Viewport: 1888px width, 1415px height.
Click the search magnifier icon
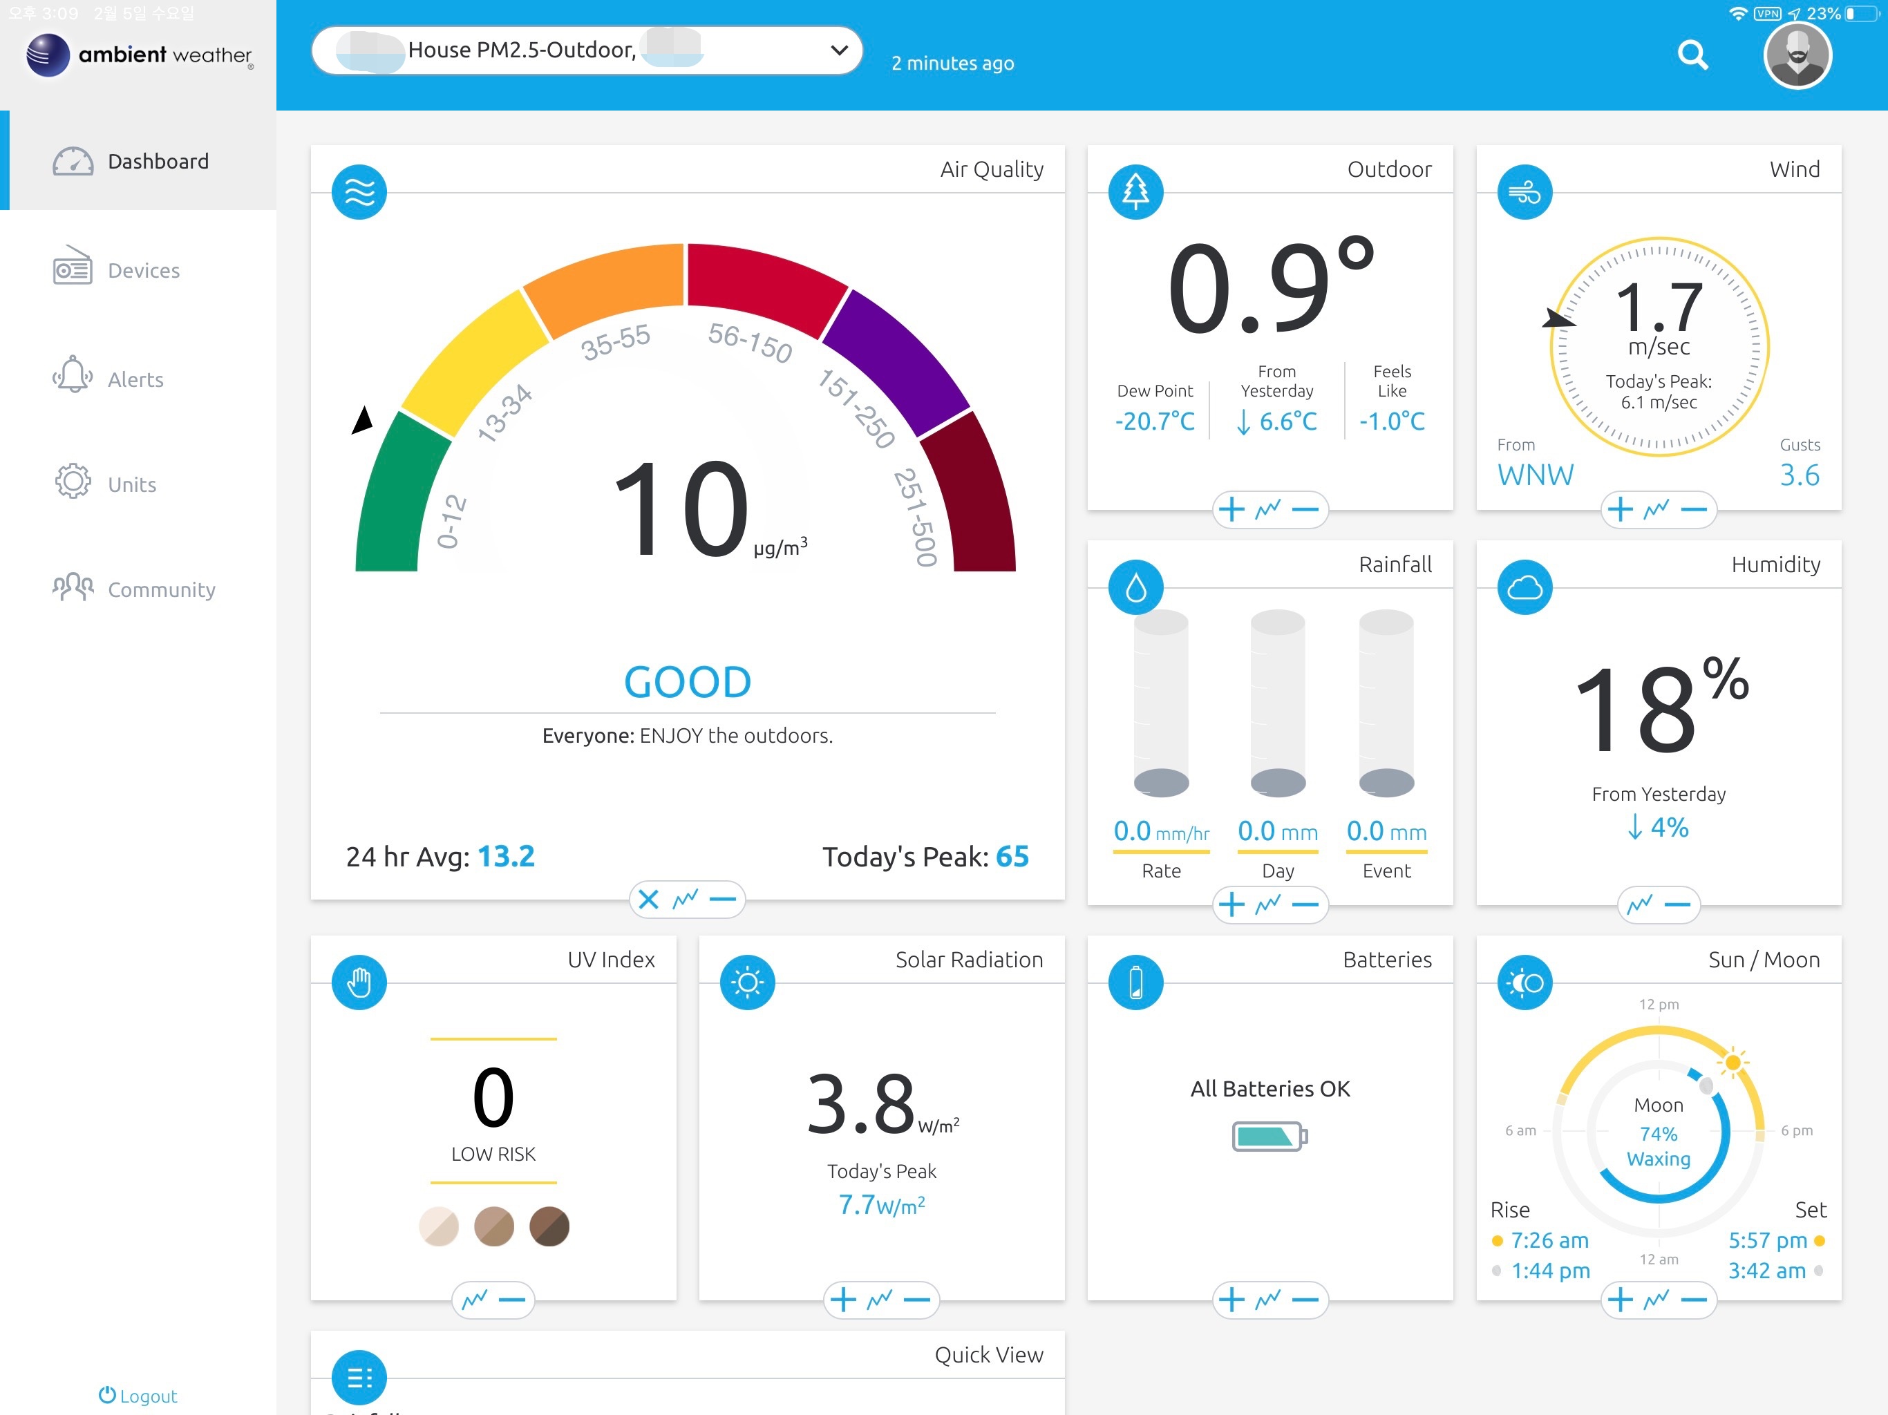[1692, 55]
